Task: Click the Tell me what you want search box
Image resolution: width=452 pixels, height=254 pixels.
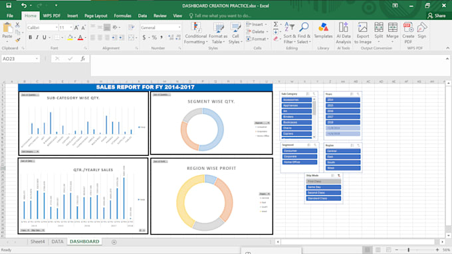Action: [x=221, y=15]
